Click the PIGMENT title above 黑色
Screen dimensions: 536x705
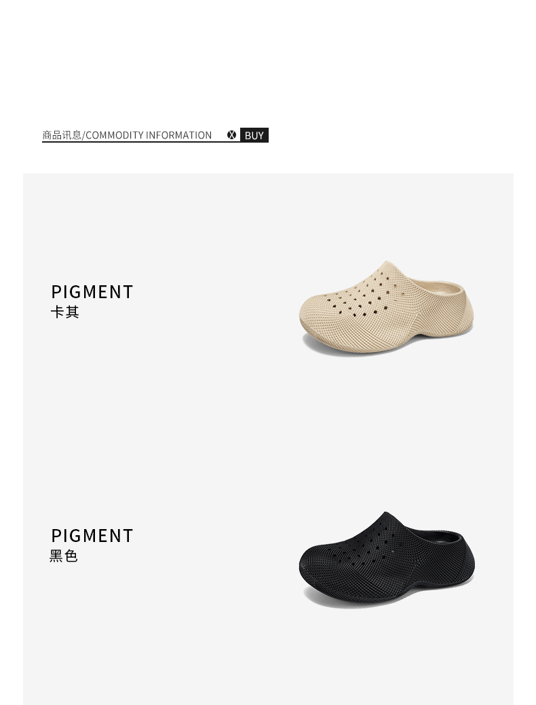92,535
